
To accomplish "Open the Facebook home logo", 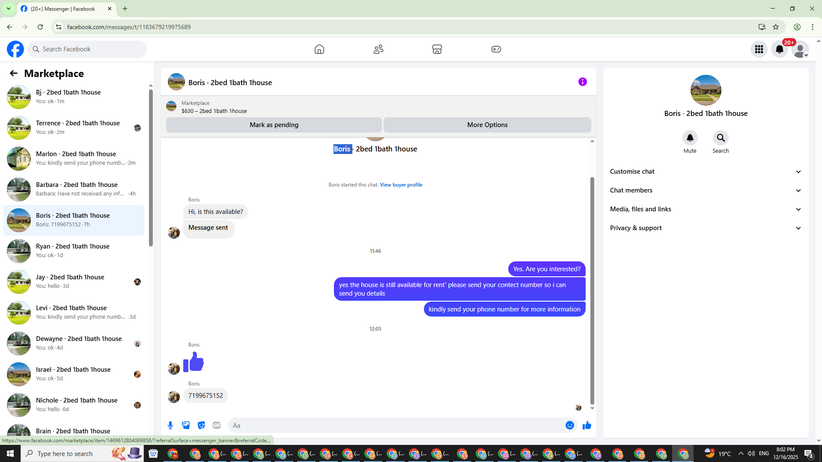I will point(15,49).
